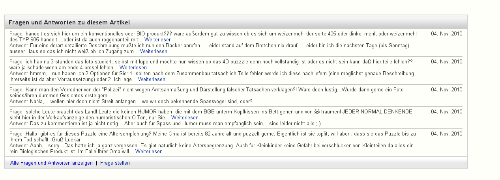Click the 'Frage stellen' link
Viewport: 500px width, 180px height.
[x=115, y=163]
